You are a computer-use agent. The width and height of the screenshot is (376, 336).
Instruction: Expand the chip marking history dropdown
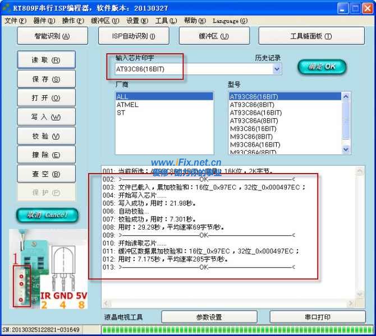(x=277, y=69)
